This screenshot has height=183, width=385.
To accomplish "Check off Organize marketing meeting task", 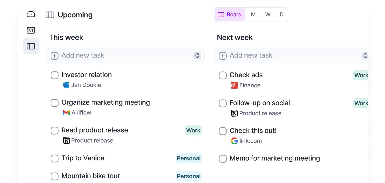I will tap(54, 103).
